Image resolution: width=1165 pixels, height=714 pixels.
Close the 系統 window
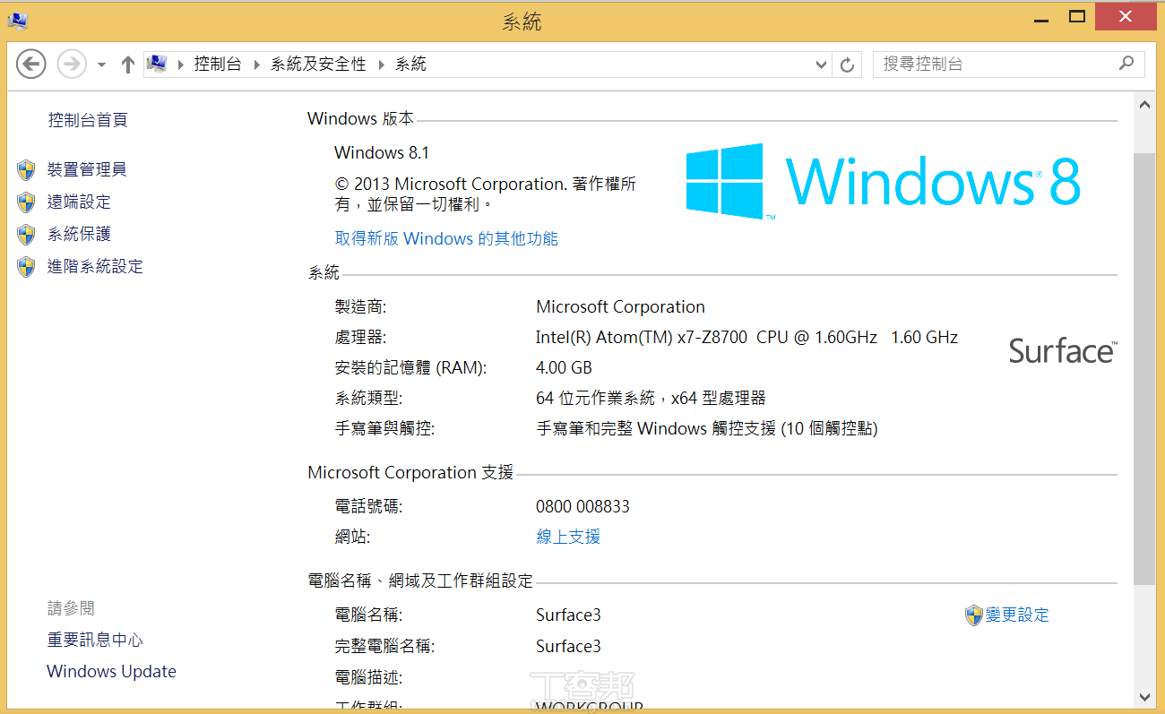coord(1126,17)
